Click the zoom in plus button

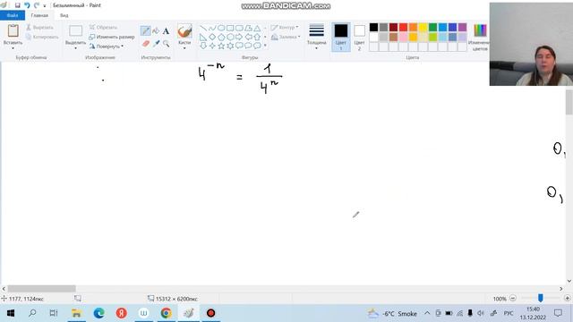pos(567,298)
